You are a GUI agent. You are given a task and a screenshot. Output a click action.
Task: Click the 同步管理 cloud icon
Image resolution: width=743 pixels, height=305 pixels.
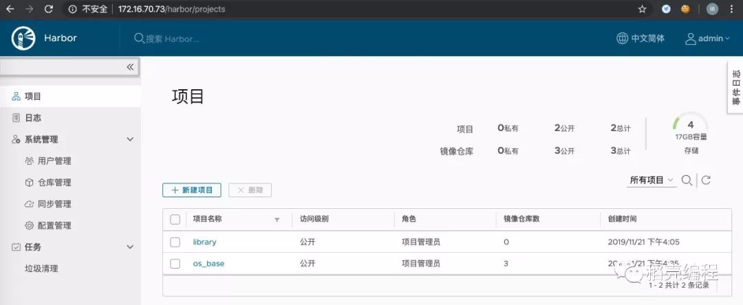click(x=29, y=204)
